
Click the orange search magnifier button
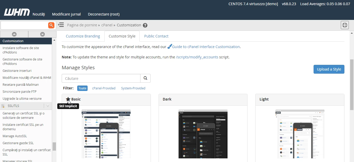tap(51, 25)
